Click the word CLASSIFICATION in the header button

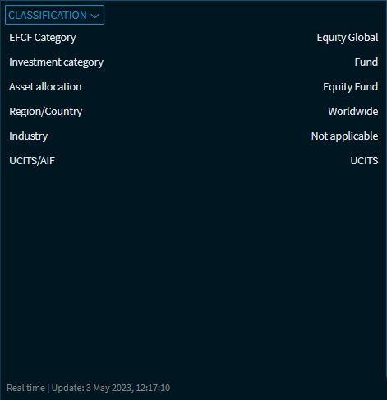(48, 16)
